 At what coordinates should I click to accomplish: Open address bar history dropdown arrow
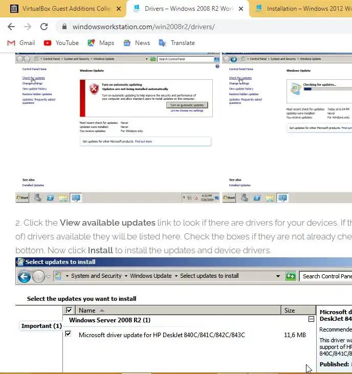coord(278,276)
